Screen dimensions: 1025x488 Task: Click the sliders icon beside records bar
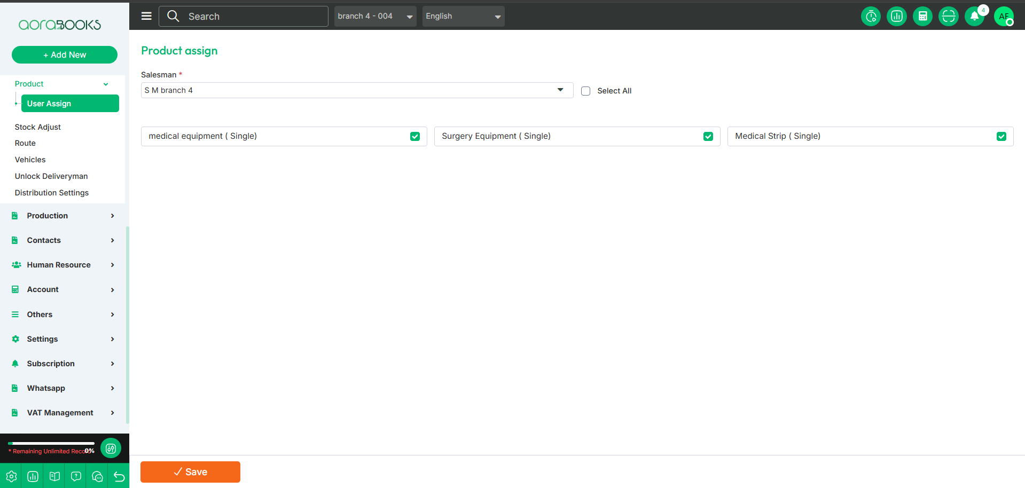coord(111,448)
